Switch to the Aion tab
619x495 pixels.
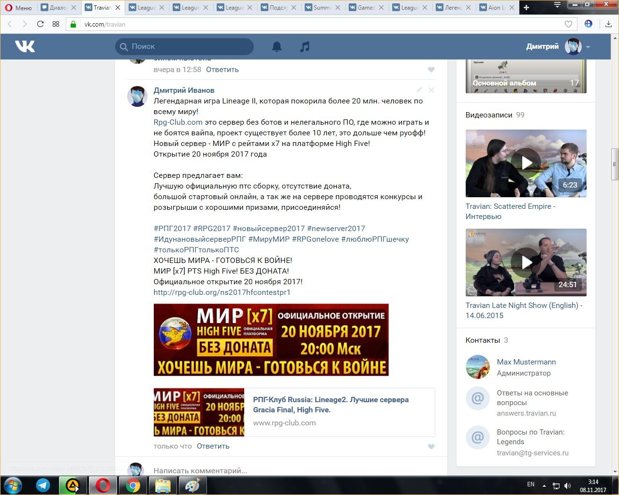coord(497,7)
